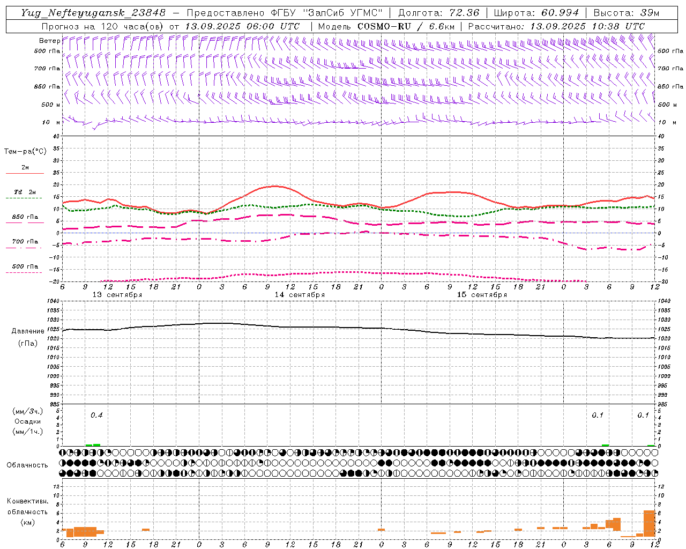The width and height of the screenshot is (686, 549).
Task: Click the 'Давление' pressure panel label
Action: click(28, 331)
